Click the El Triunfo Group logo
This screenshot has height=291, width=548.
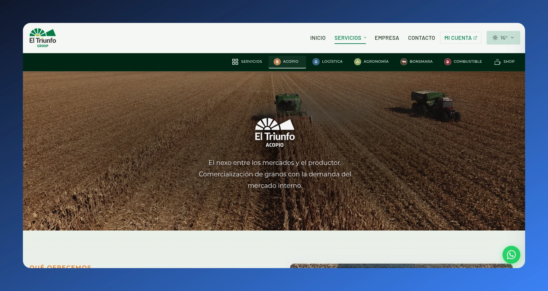43,38
